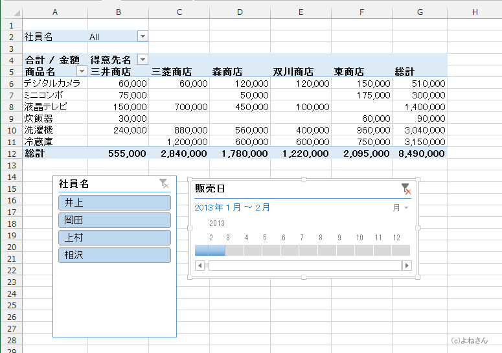Click month 2 tile on timeline
This screenshot has height=353, width=502.
[x=217, y=250]
